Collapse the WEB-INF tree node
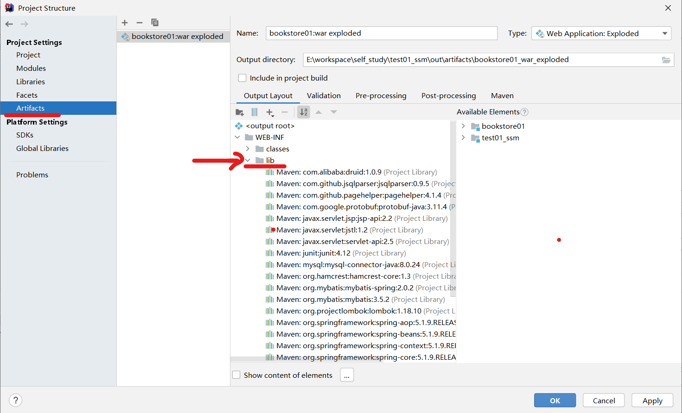 tap(237, 138)
